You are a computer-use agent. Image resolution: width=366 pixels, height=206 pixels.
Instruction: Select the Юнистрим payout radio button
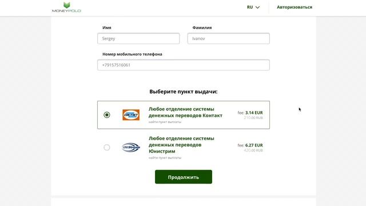pyautogui.click(x=107, y=148)
